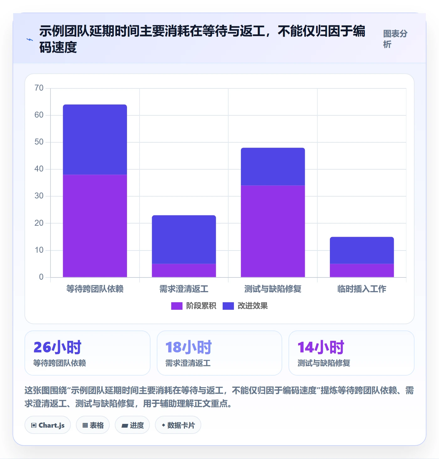Click the 阶段累积 legend label
This screenshot has height=459, width=439.
pos(201,306)
